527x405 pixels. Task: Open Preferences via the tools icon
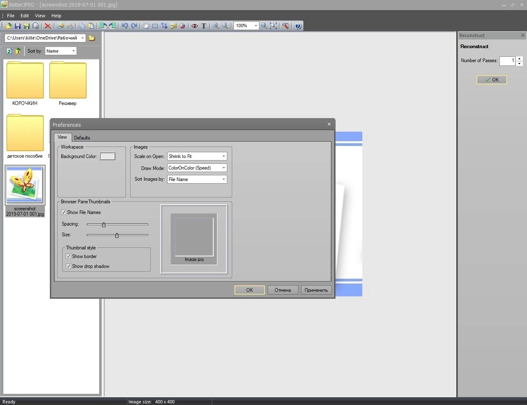click(x=286, y=26)
